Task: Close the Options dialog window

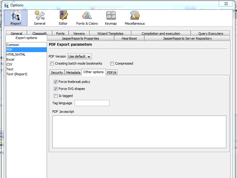Action: click(x=226, y=4)
